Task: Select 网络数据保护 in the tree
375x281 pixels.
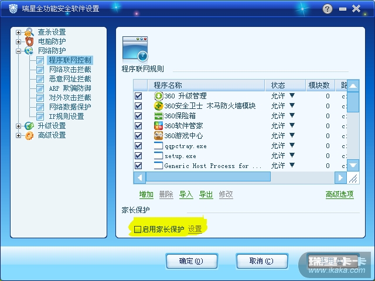Action: coord(70,107)
